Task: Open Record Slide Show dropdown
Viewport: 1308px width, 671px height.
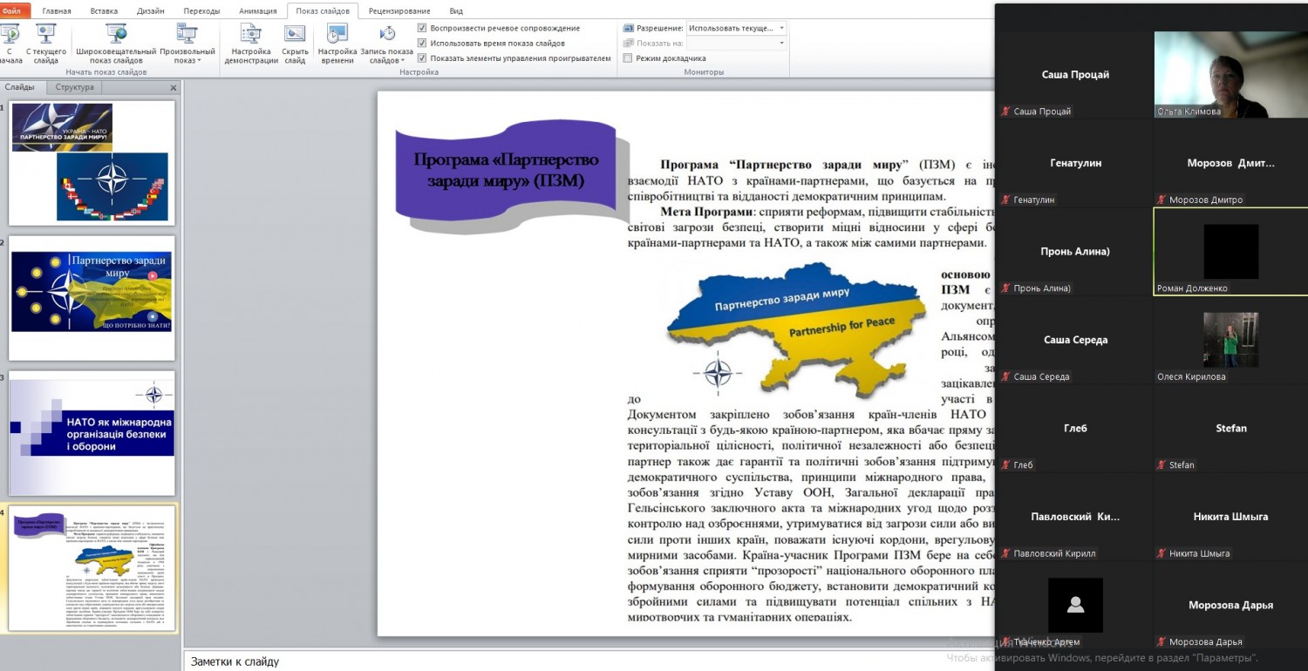Action: pyautogui.click(x=386, y=43)
